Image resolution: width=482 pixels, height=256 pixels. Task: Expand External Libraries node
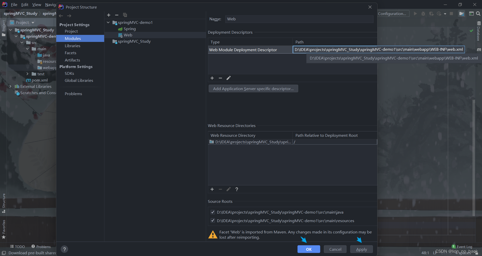(x=11, y=86)
